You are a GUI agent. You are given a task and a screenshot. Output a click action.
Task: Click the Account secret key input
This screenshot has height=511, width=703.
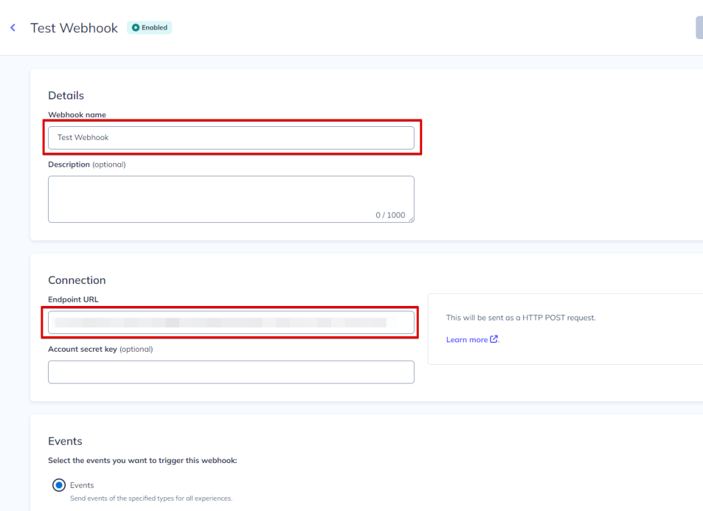pyautogui.click(x=231, y=372)
